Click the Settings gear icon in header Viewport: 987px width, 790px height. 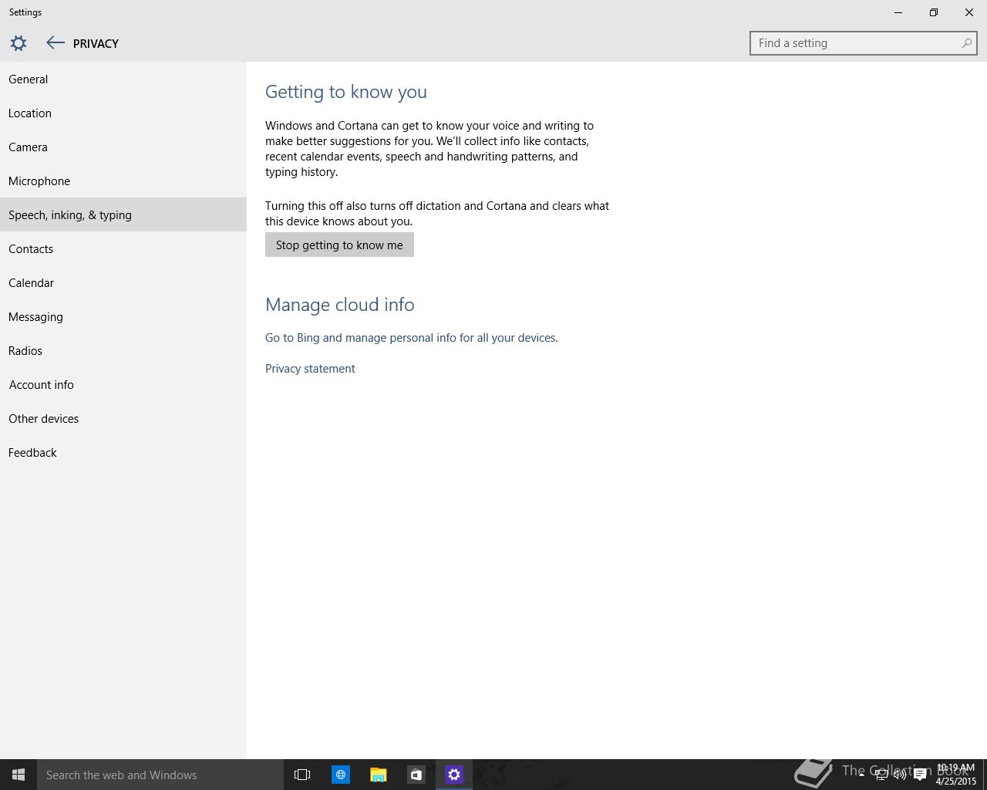tap(19, 43)
